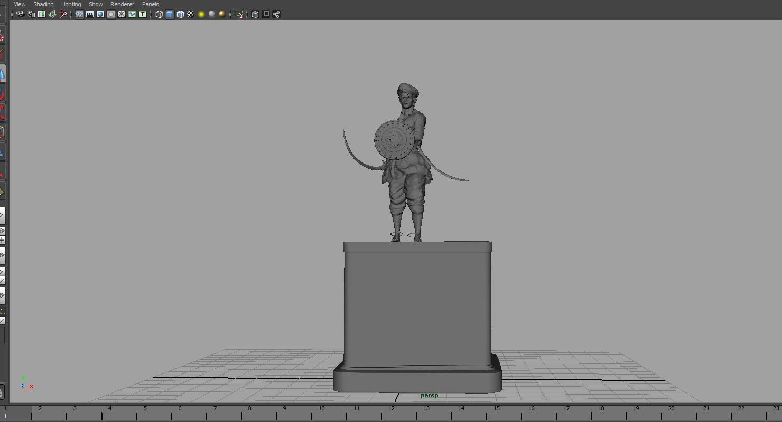The width and height of the screenshot is (782, 422).
Task: Jump to frame 10 on time slider
Action: coord(321,408)
